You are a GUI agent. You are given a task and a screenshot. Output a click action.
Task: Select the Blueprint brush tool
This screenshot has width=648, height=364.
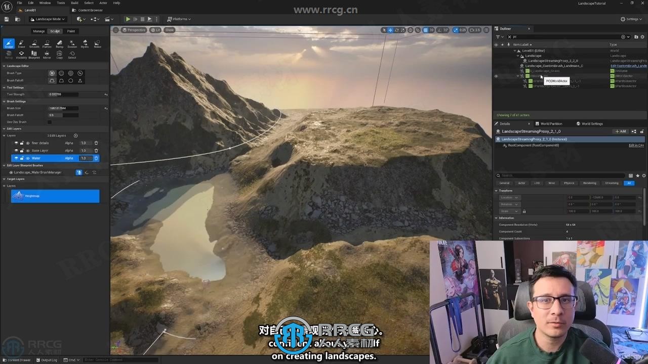[34, 55]
